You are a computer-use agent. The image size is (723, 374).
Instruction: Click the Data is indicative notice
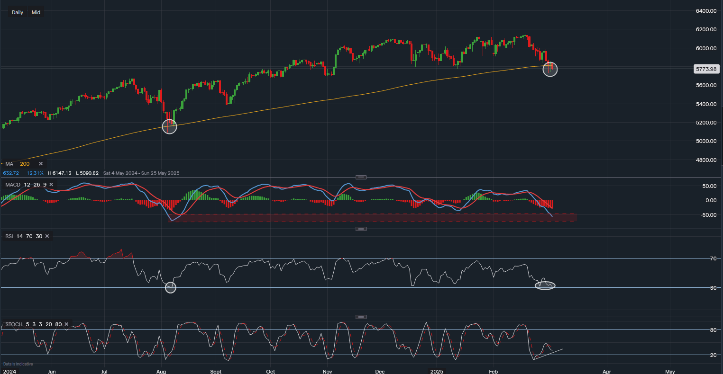18,364
